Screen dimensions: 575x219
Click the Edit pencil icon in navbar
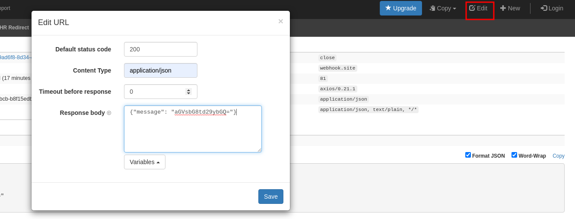click(x=472, y=8)
